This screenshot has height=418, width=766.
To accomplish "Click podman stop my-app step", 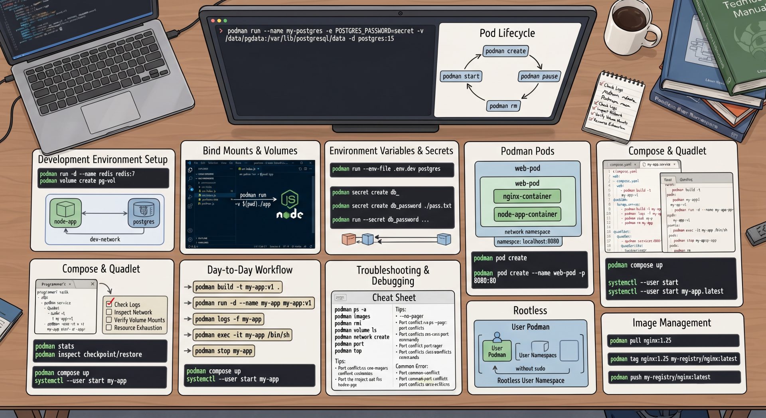I will pyautogui.click(x=224, y=351).
